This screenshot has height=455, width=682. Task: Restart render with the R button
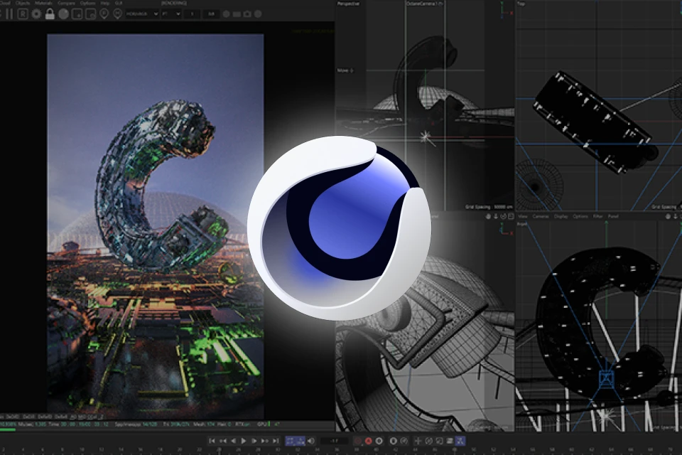click(23, 14)
